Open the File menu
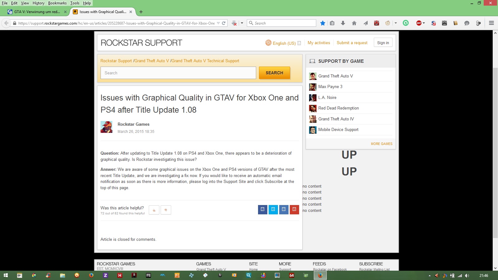The height and width of the screenshot is (280, 498). pyautogui.click(x=5, y=3)
